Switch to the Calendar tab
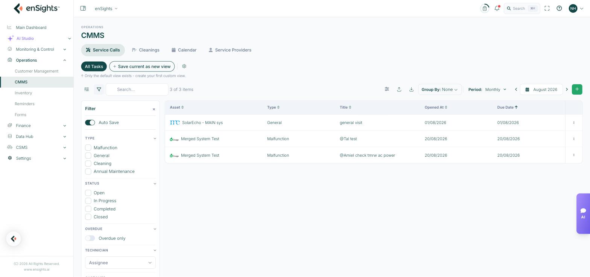Viewport: 590px width, 277px height. point(184,50)
